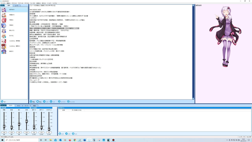
Task: Click the 記号 column header
Action: [x=64, y=110]
